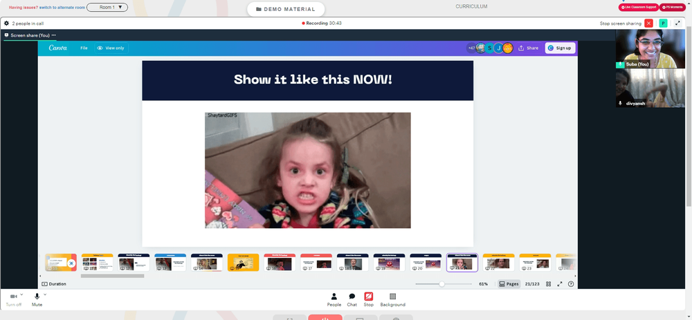Click the microphone Mute icon

point(37,297)
